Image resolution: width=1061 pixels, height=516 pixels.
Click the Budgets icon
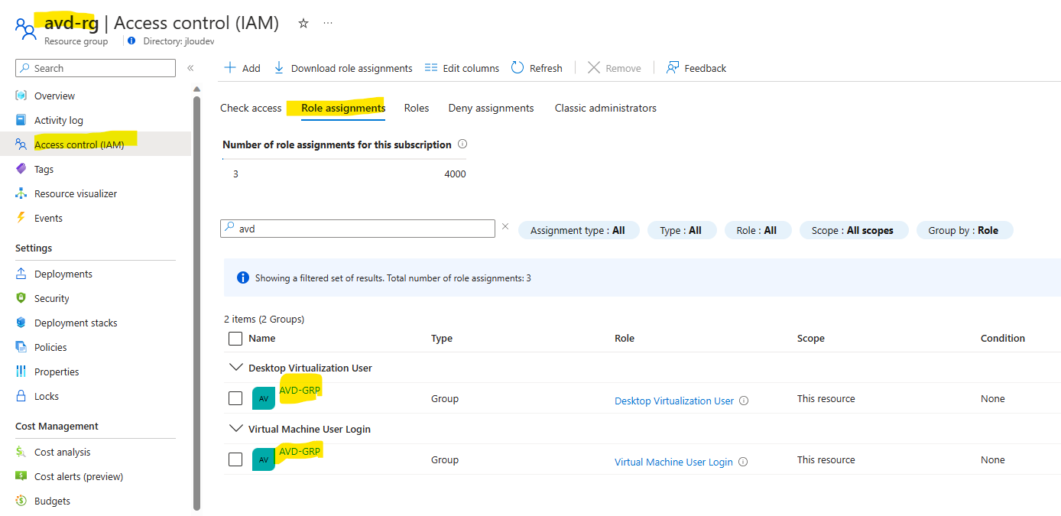[21, 501]
